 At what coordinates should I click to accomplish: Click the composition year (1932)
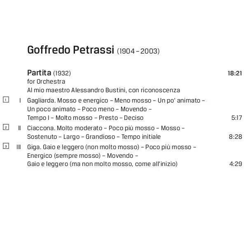pos(62,73)
